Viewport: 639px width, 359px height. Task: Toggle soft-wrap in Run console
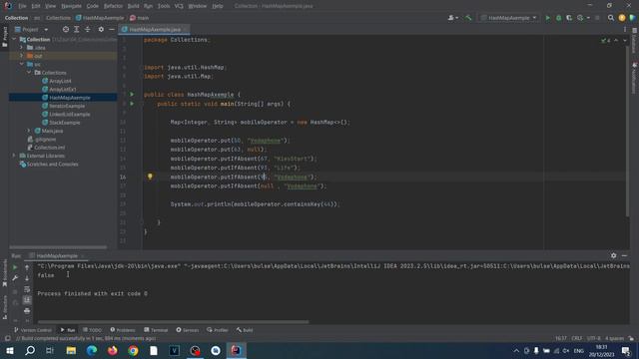pos(27,289)
